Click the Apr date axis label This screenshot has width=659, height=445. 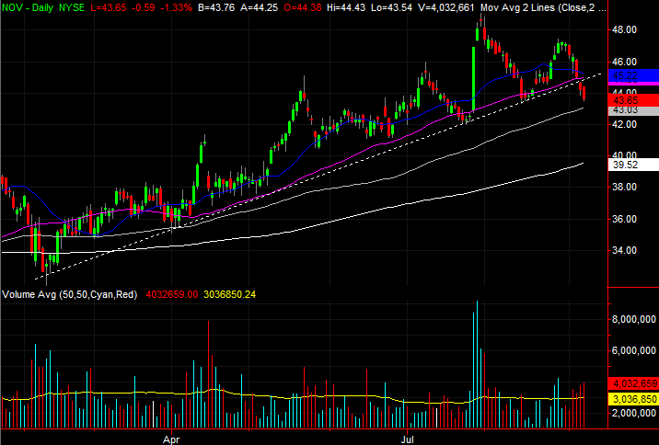click(x=171, y=440)
